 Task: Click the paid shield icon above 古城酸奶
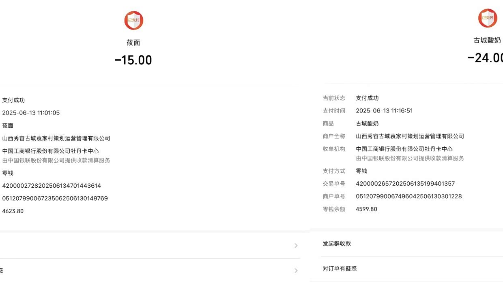pyautogui.click(x=488, y=18)
